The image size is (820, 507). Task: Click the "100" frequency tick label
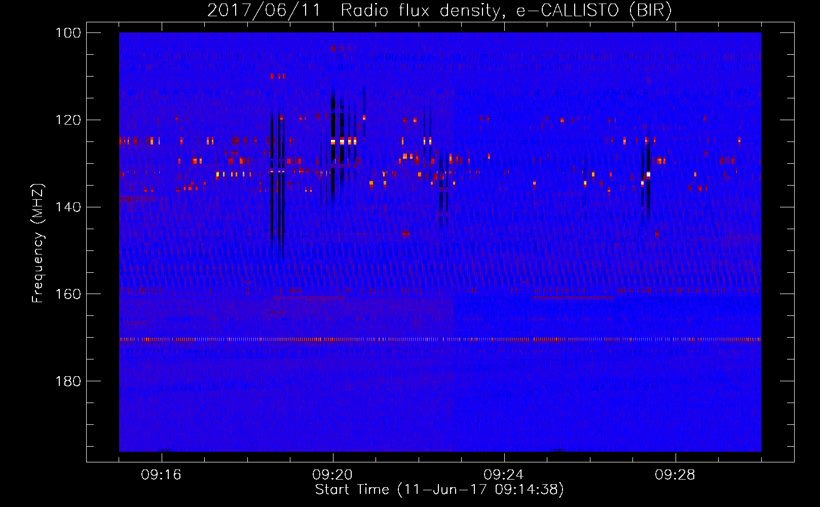[x=68, y=33]
